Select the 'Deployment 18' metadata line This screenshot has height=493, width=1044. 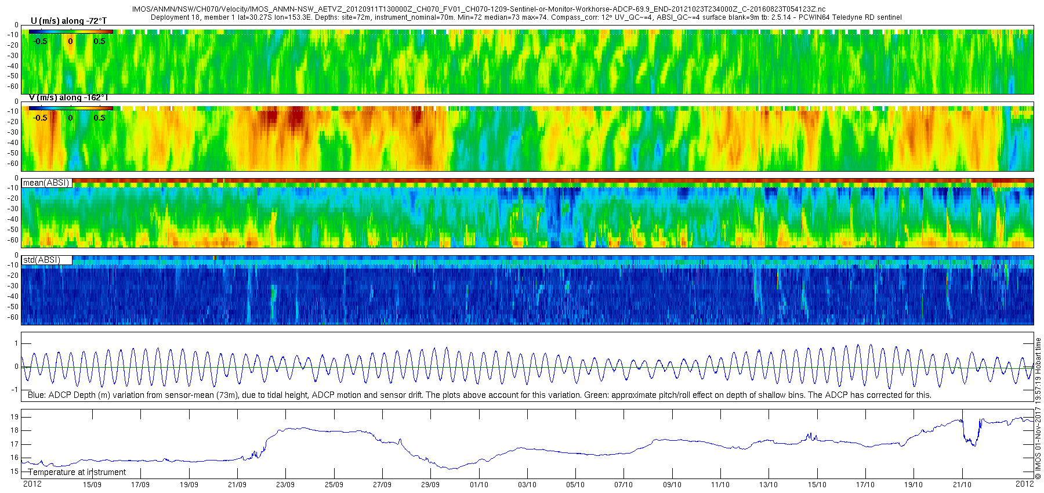[526, 17]
